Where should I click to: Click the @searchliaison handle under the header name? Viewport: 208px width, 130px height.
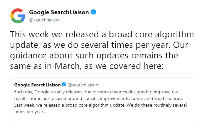[x=44, y=20]
